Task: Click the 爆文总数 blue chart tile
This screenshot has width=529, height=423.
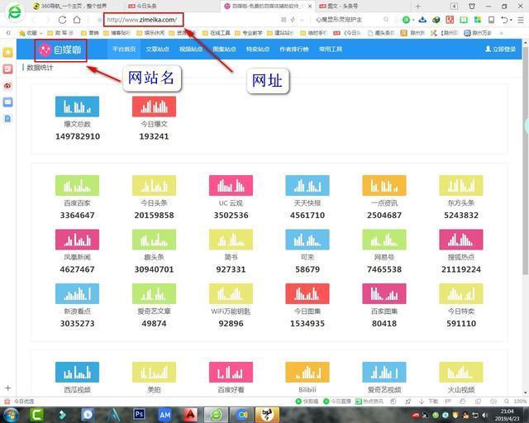Action: pyautogui.click(x=77, y=107)
